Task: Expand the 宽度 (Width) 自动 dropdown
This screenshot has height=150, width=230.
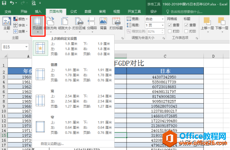Action: tap(162, 19)
